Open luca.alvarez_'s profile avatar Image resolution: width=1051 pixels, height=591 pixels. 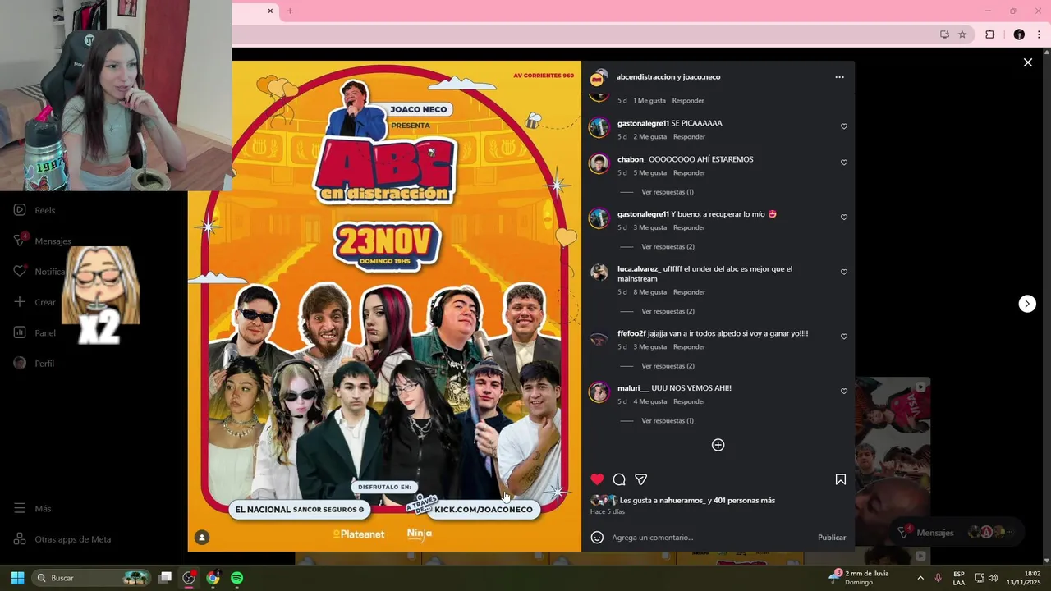[x=599, y=273]
